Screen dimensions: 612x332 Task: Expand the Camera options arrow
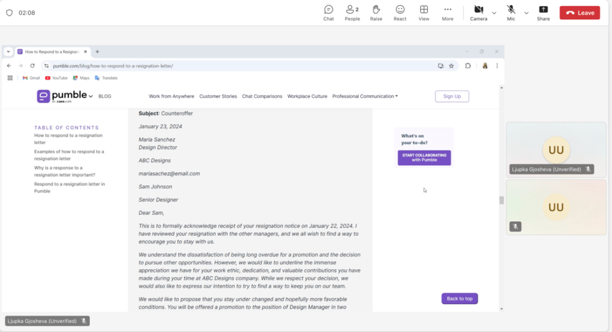pyautogui.click(x=494, y=13)
